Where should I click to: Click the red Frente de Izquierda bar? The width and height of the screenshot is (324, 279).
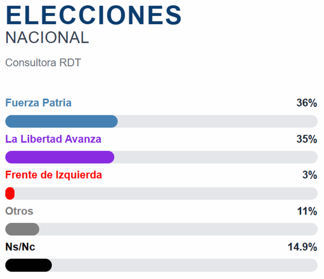tap(10, 193)
